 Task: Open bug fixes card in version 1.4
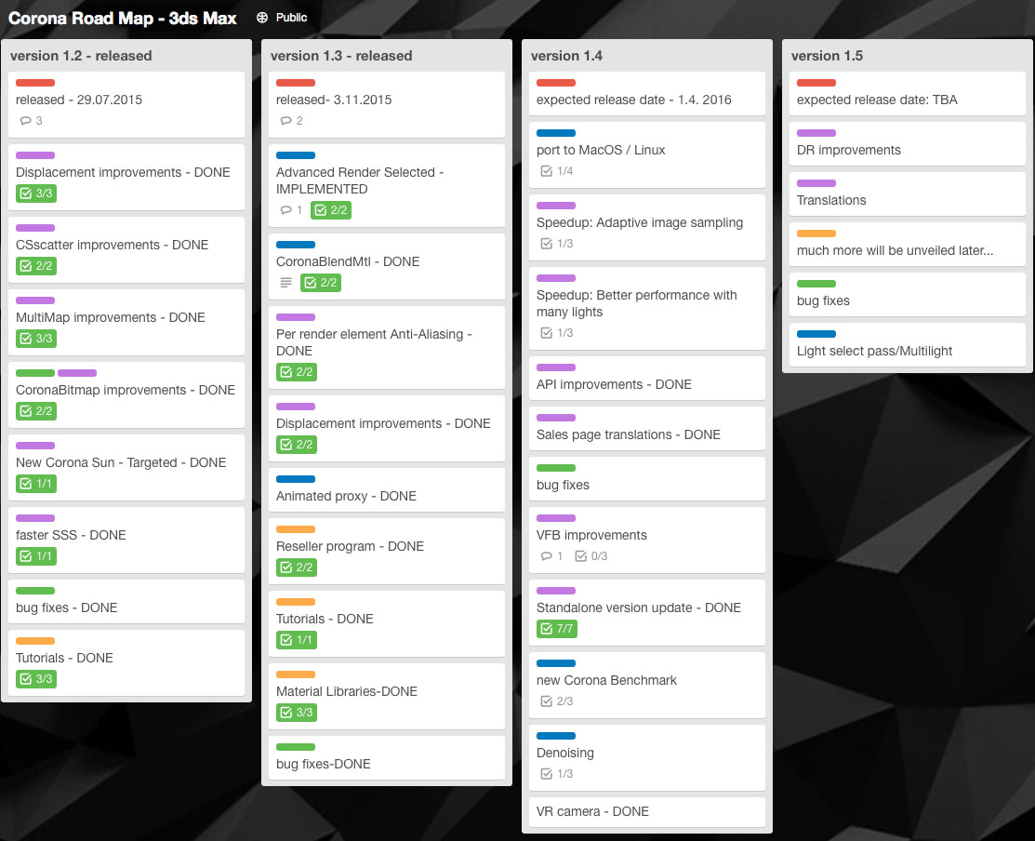tap(647, 478)
